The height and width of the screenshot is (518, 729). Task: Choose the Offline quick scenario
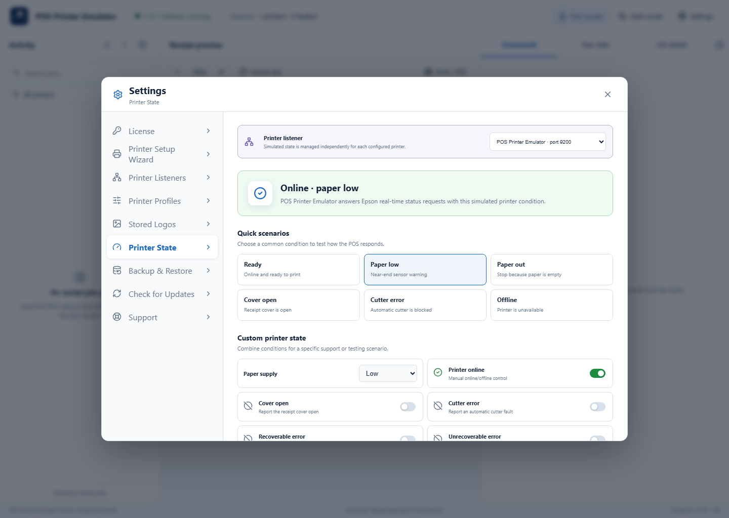point(552,305)
